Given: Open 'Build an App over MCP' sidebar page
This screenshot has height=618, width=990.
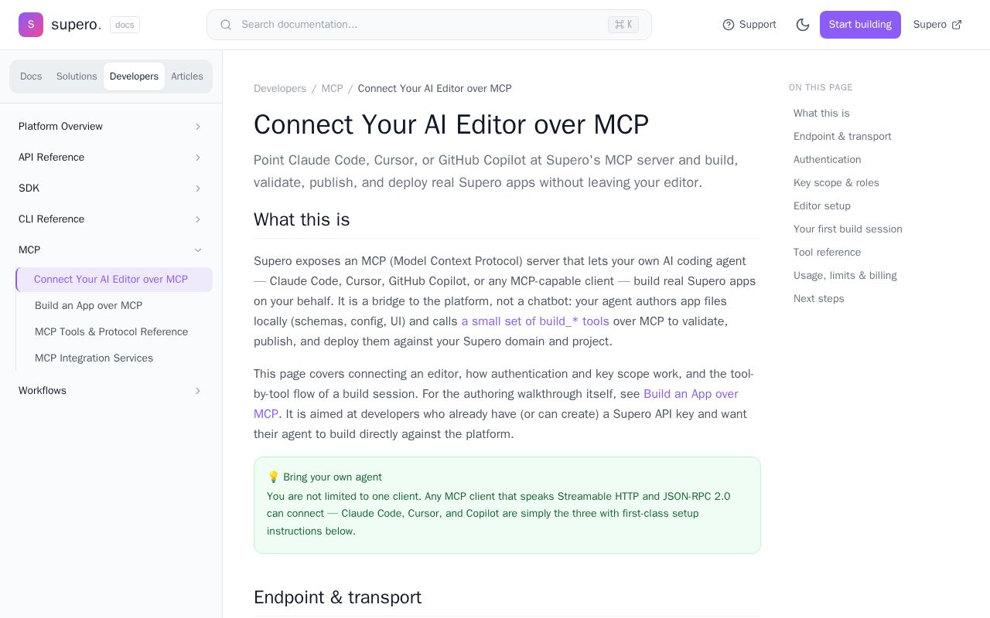Looking at the screenshot, I should (x=114, y=306).
